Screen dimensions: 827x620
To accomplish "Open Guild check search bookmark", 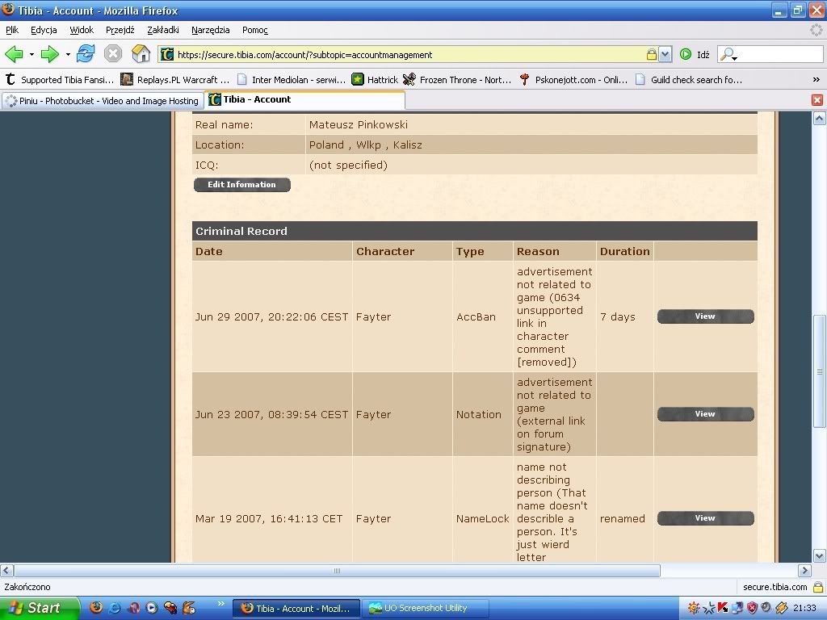I will pyautogui.click(x=690, y=80).
